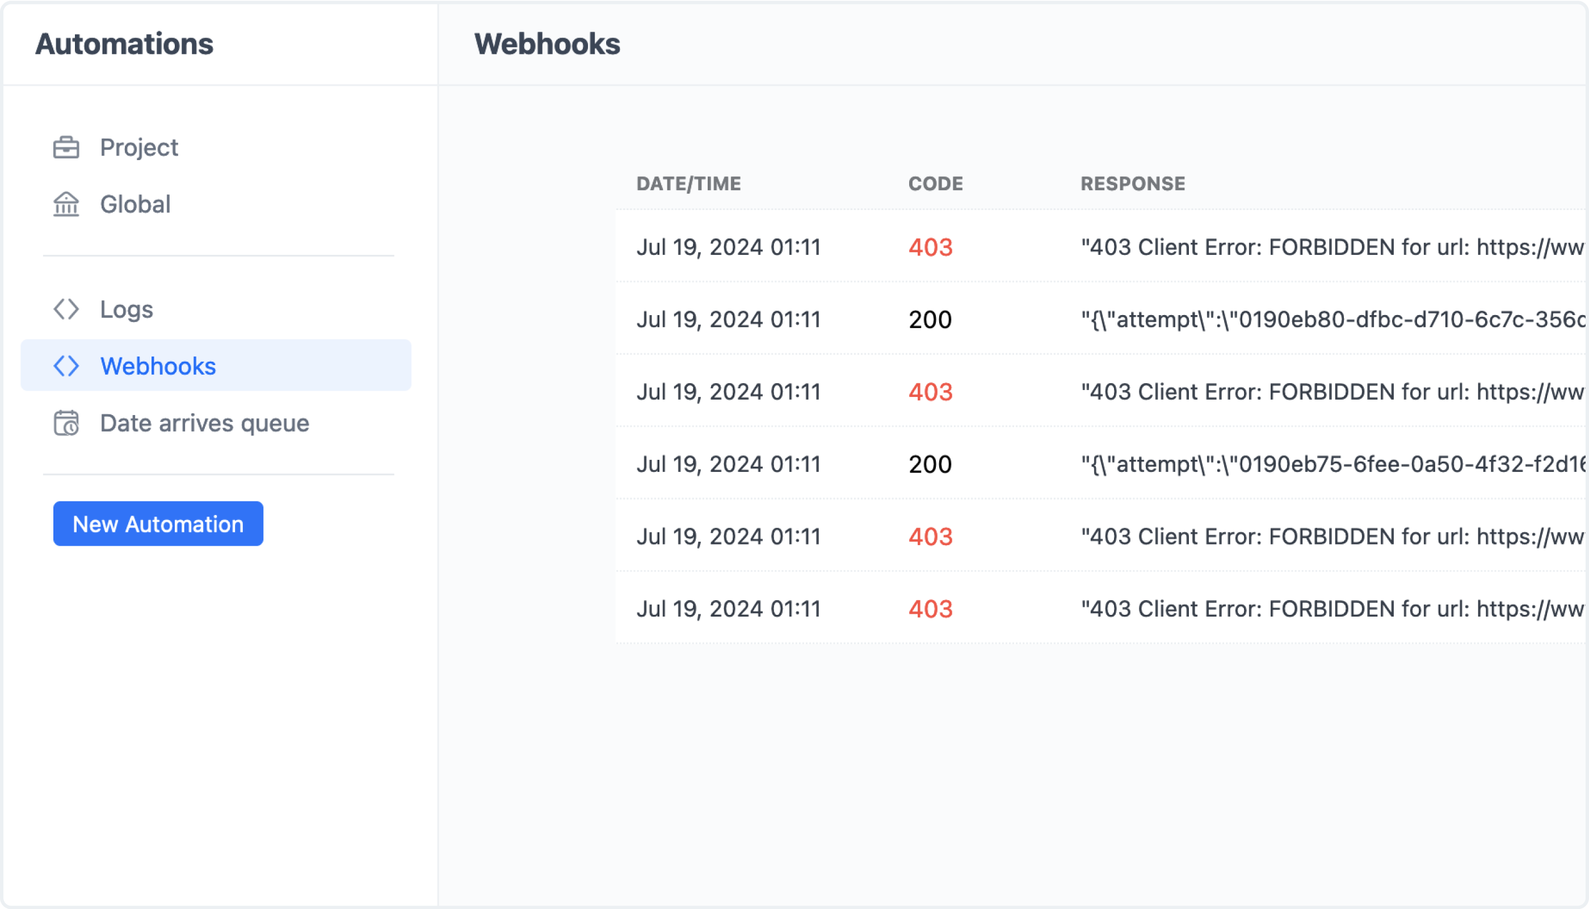
Task: Open the Project menu item
Action: pyautogui.click(x=139, y=148)
